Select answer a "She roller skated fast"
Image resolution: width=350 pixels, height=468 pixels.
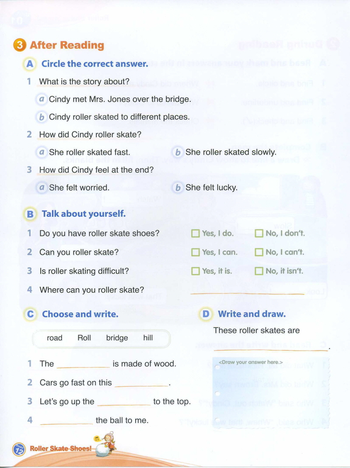click(x=42, y=152)
